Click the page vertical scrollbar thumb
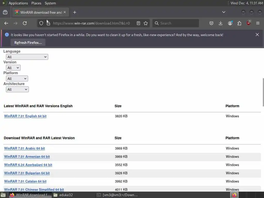264x198 pixels. pos(263,92)
